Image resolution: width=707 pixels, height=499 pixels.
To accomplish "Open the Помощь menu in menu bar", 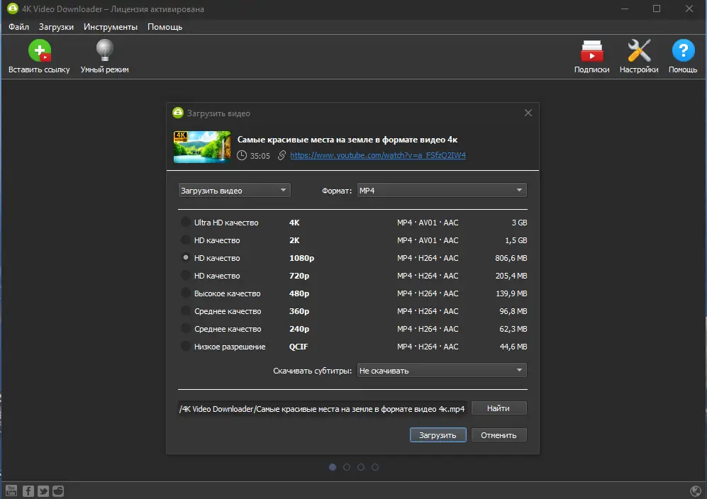I will (165, 27).
